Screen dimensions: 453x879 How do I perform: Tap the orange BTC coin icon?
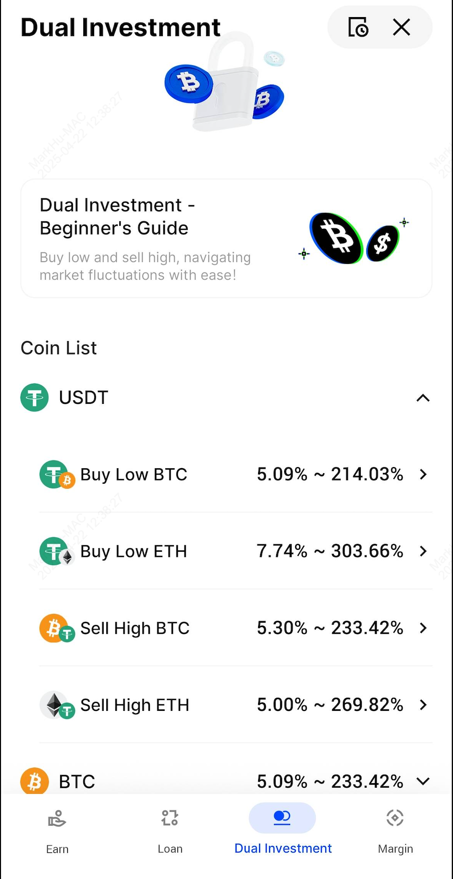[35, 781]
